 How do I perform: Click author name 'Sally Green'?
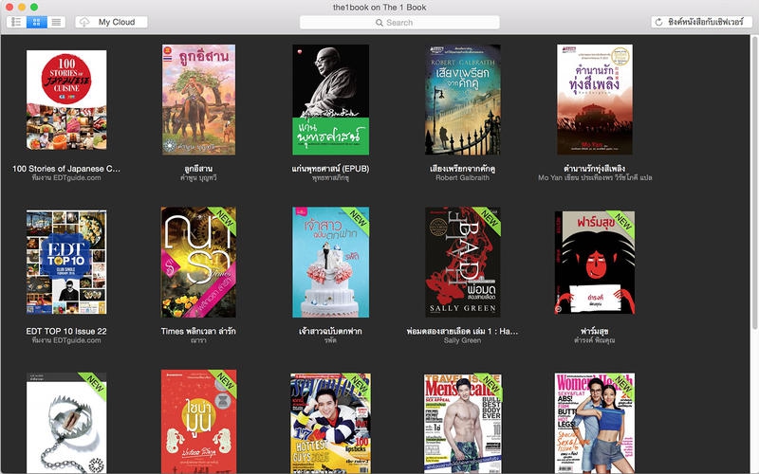(463, 340)
